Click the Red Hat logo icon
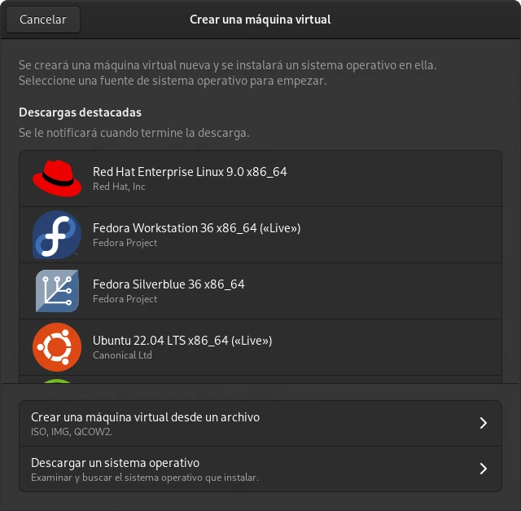The height and width of the screenshot is (511, 521). click(x=57, y=178)
